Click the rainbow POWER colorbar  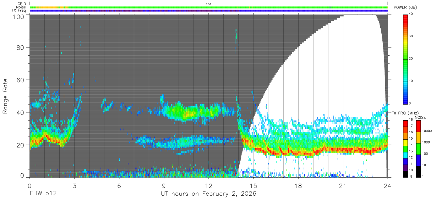[x=406, y=59]
